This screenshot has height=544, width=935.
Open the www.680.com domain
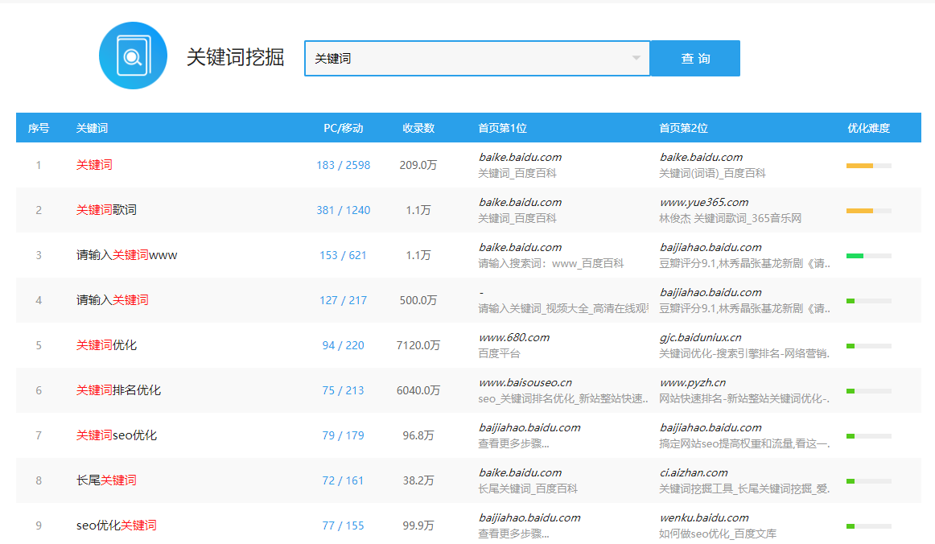[x=514, y=338]
